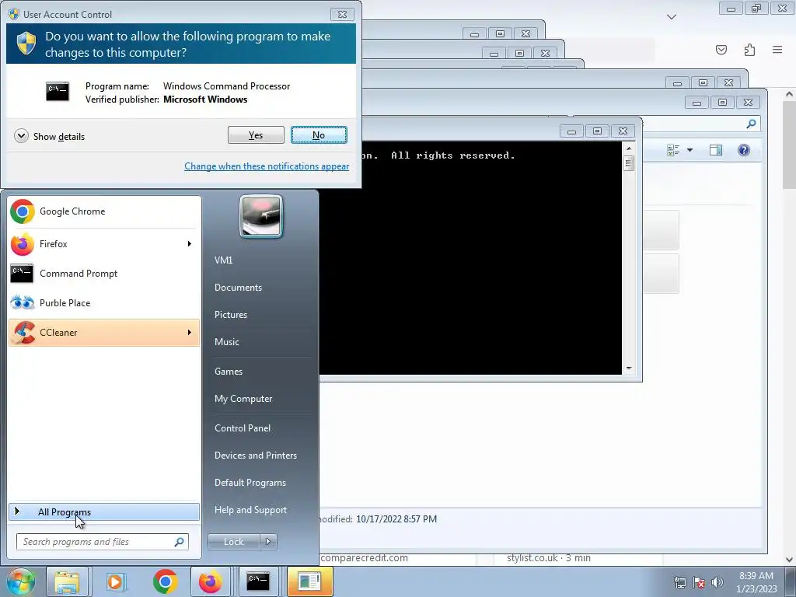Open Action Center flag icon
This screenshot has width=796, height=597.
(699, 582)
